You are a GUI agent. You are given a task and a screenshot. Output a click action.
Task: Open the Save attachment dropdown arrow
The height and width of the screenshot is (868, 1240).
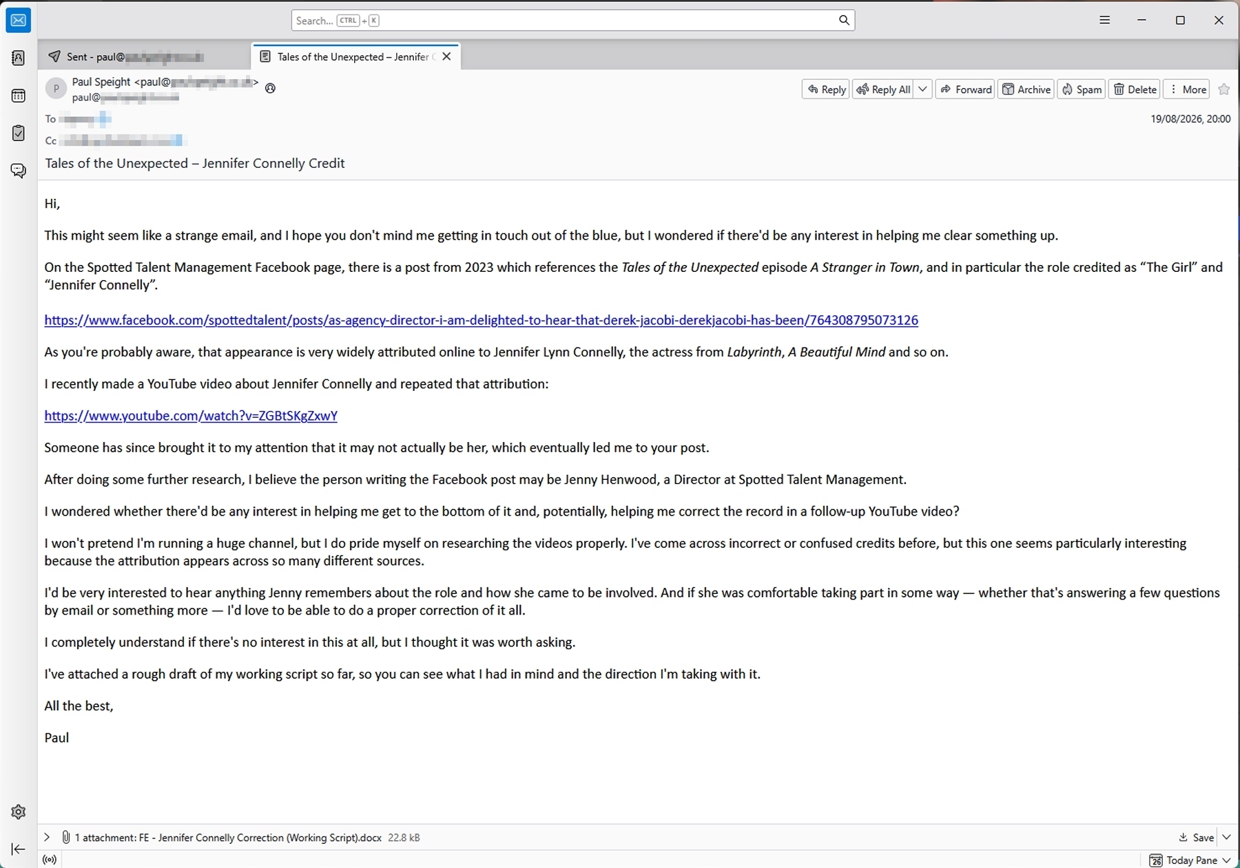(1227, 838)
